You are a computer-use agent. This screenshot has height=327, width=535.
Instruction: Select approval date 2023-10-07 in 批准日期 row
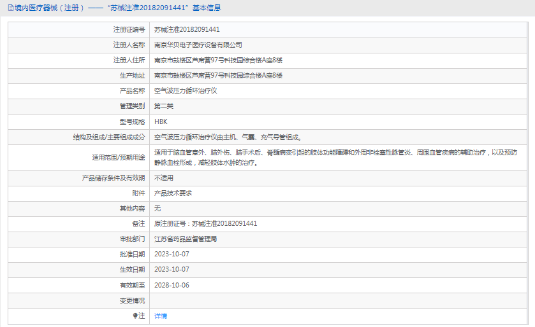tap(172, 254)
